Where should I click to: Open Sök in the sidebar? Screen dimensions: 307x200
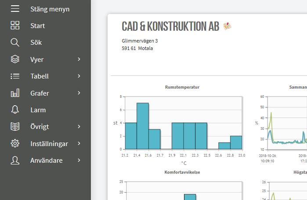point(36,43)
